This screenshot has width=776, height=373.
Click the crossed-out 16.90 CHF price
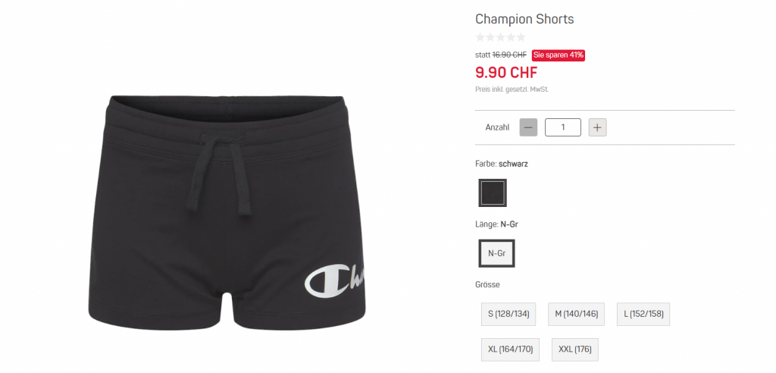pyautogui.click(x=509, y=55)
